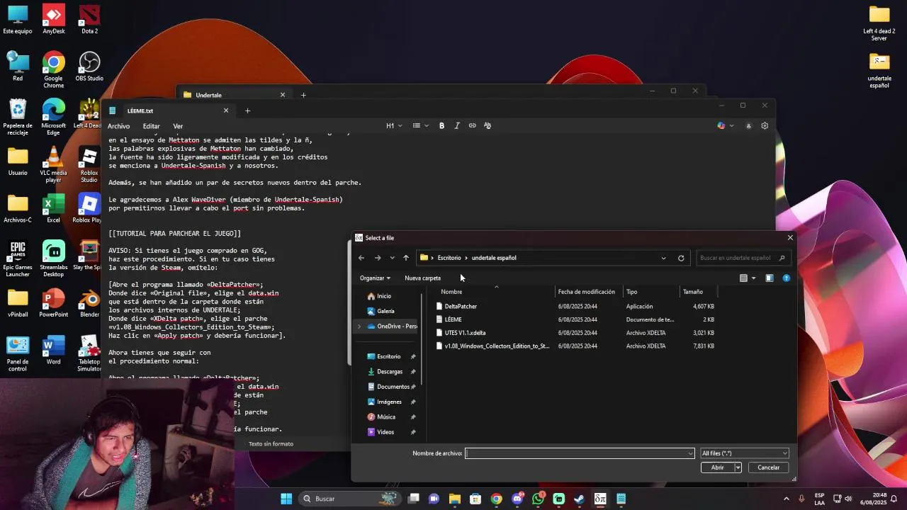
Task: Click the taskbar Buscar search box
Action: tap(349, 499)
